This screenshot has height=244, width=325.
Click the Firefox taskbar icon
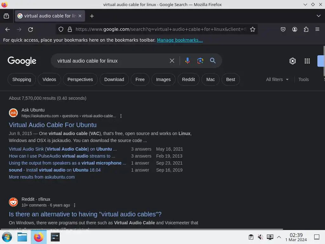[38, 237]
